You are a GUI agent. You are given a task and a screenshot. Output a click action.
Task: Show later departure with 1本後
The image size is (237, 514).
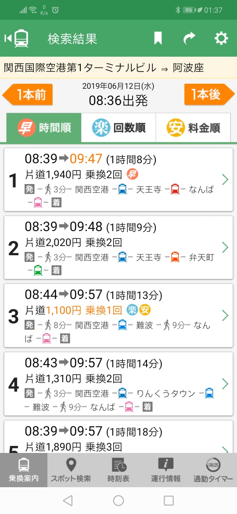(209, 95)
